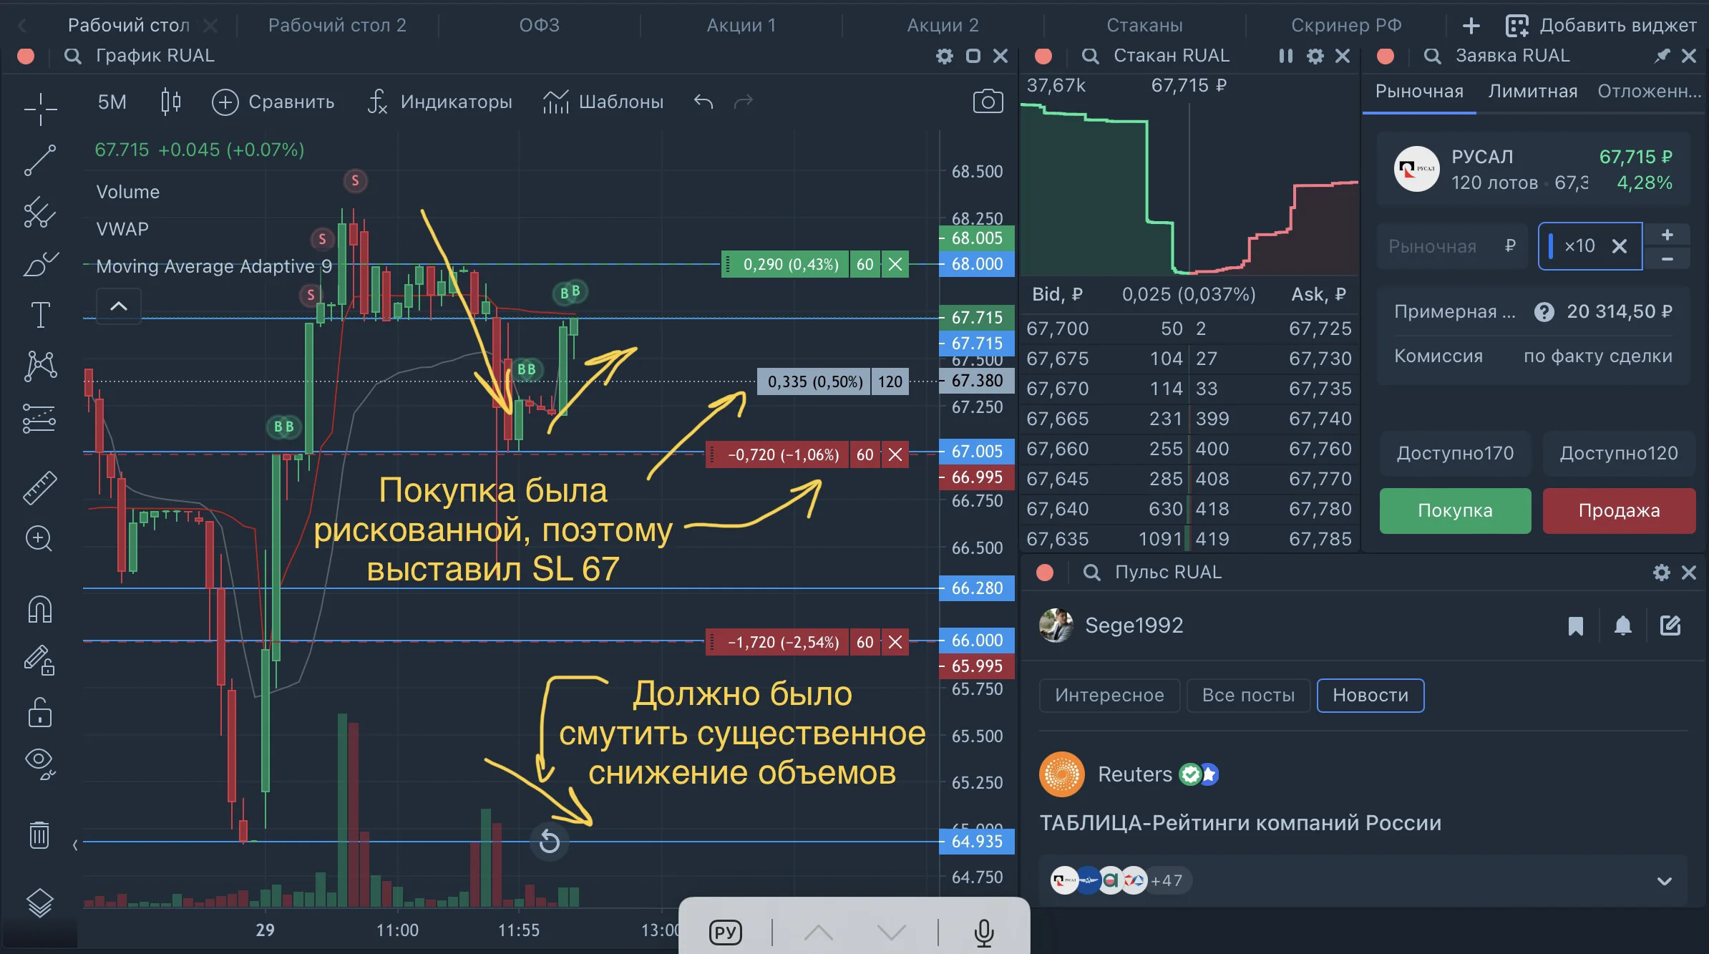Select the Интересное filter
This screenshot has height=954, width=1709.
(x=1109, y=696)
